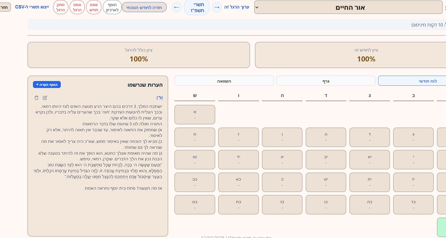Click the אפס הרגל button
The height and width of the screenshot is (238, 446).
point(77,7)
